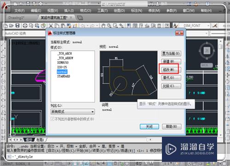Open the 修改(M) menu
The height and width of the screenshot is (166, 230).
pos(154,11)
